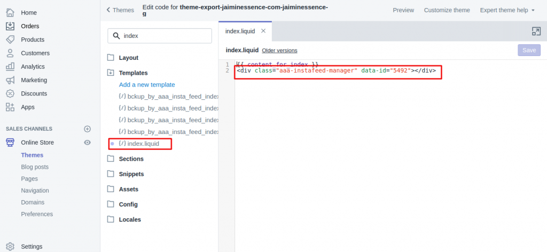
Task: View the online store via eye icon
Action: pos(88,142)
